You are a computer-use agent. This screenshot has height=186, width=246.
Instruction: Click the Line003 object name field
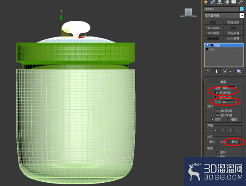221,9
